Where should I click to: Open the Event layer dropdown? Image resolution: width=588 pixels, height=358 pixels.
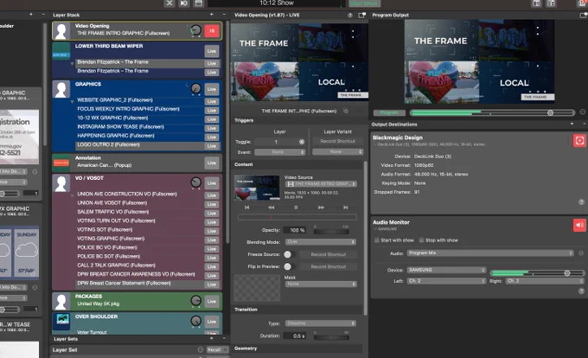point(280,152)
